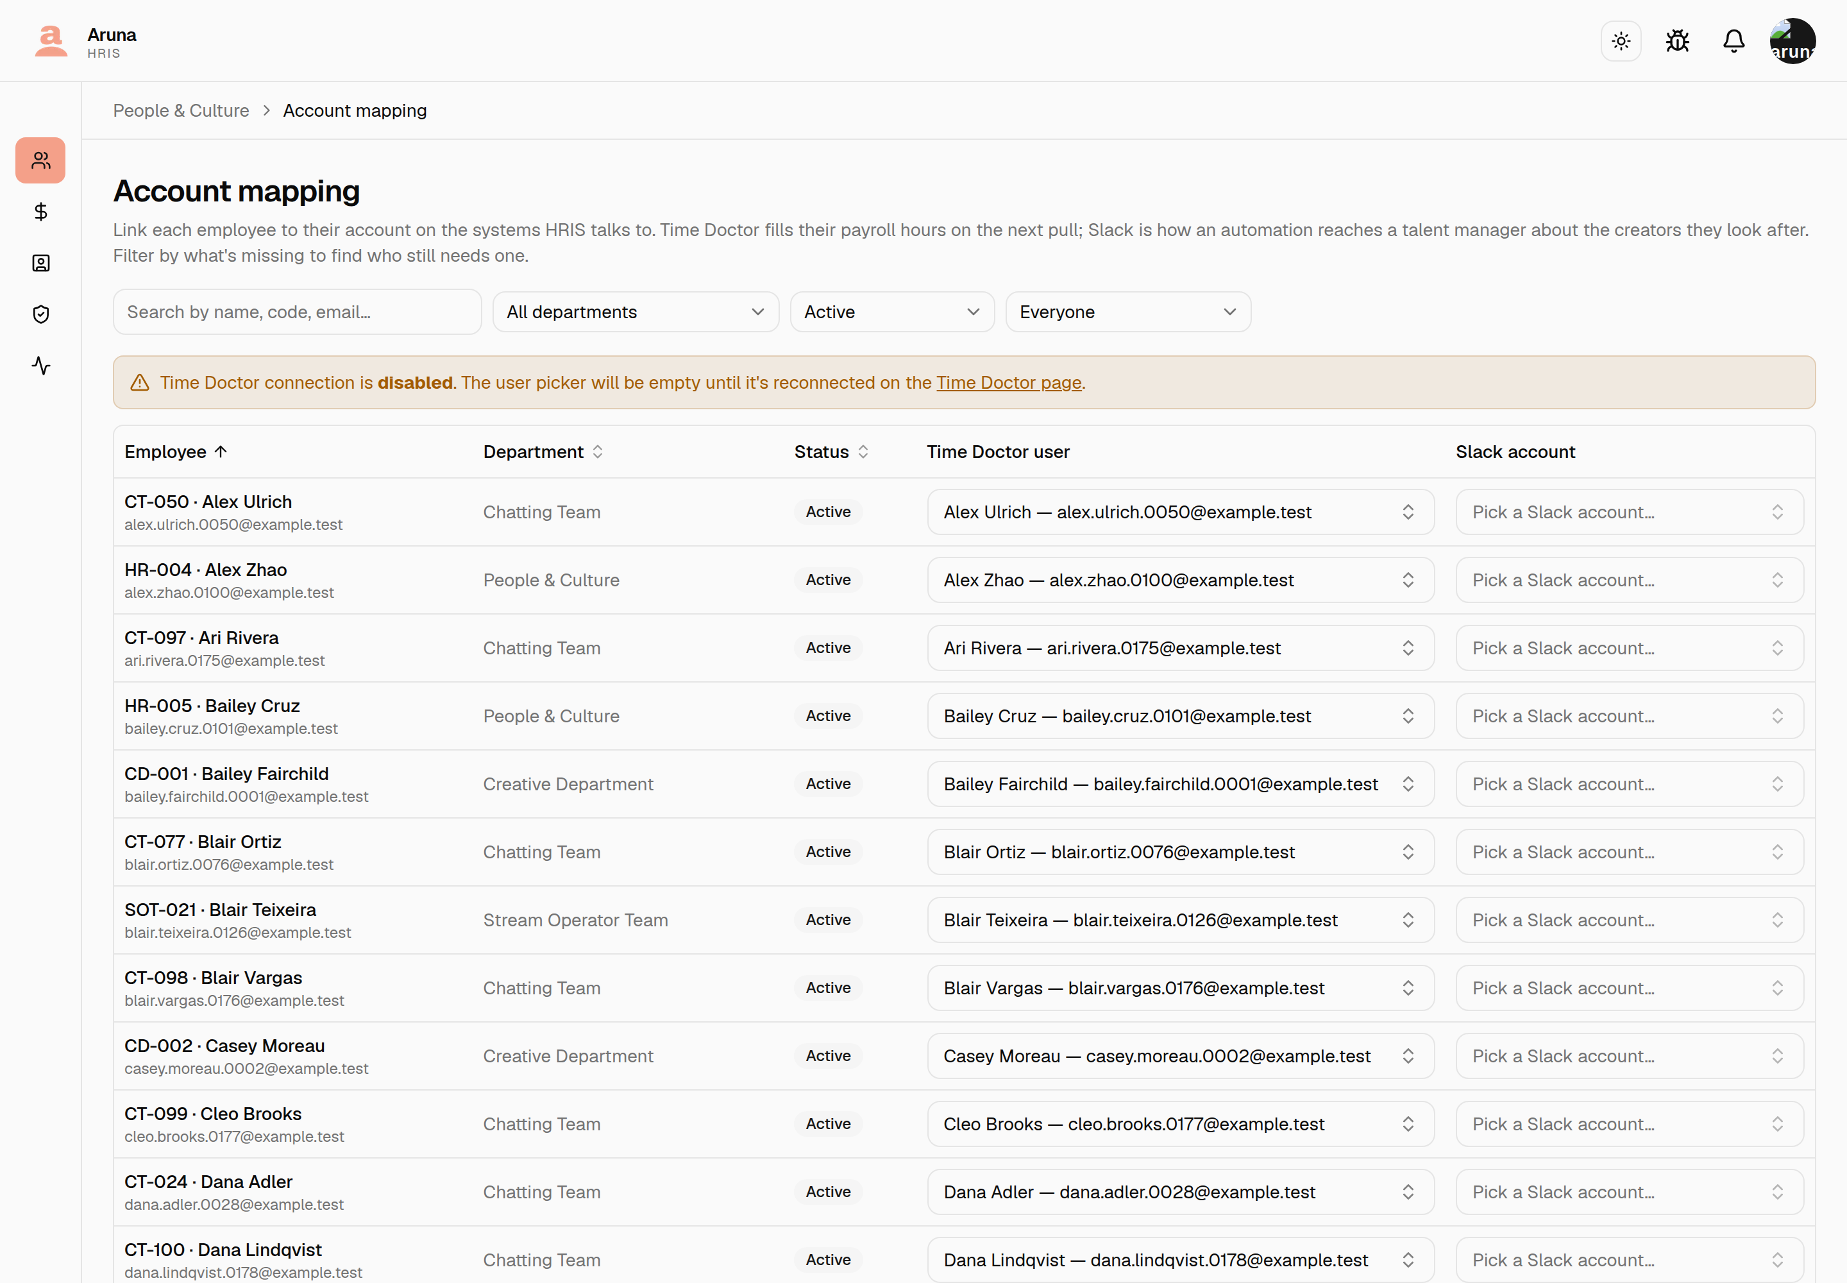The width and height of the screenshot is (1847, 1283).
Task: Focus the search by name field
Action: pyautogui.click(x=298, y=312)
